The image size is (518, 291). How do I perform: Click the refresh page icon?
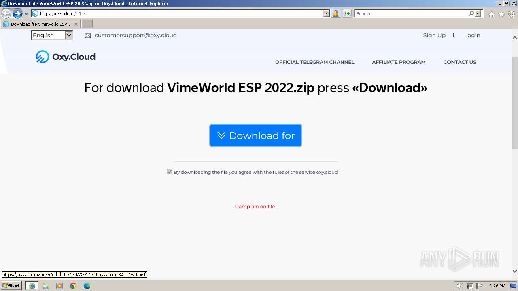point(347,14)
